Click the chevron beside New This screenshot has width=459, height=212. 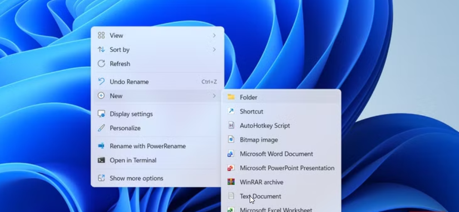[x=214, y=96]
